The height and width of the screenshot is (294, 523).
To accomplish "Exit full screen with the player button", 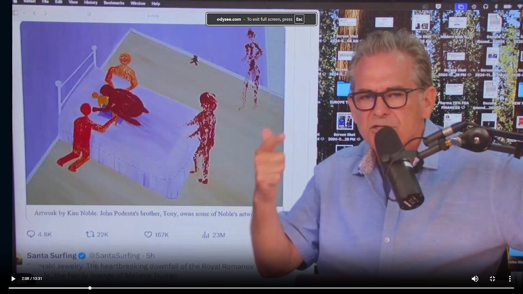I will tap(492, 279).
